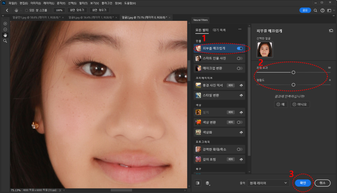Enable the 메이크업 변환 toggle
Screen dimensions: 337x193
[x=240, y=68]
